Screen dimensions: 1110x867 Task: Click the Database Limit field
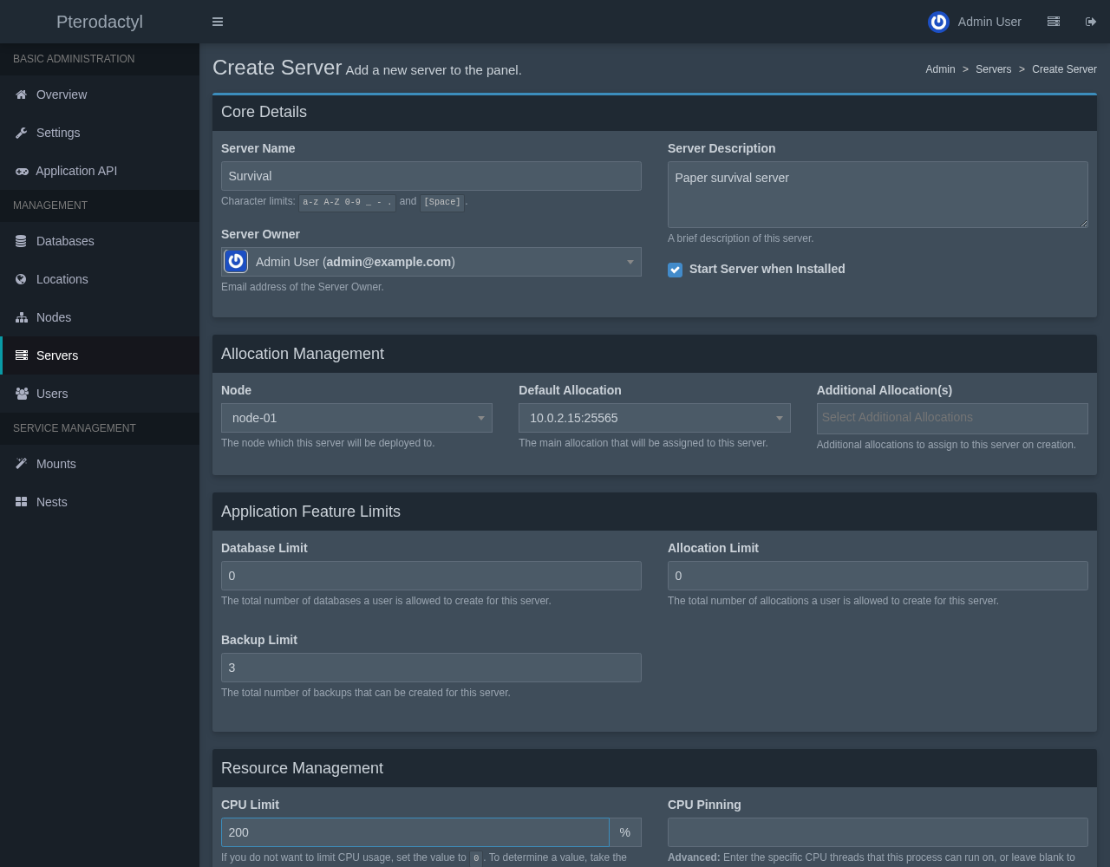click(431, 576)
